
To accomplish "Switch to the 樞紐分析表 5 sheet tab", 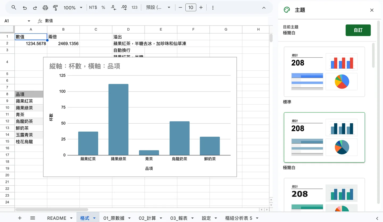I will (239, 218).
